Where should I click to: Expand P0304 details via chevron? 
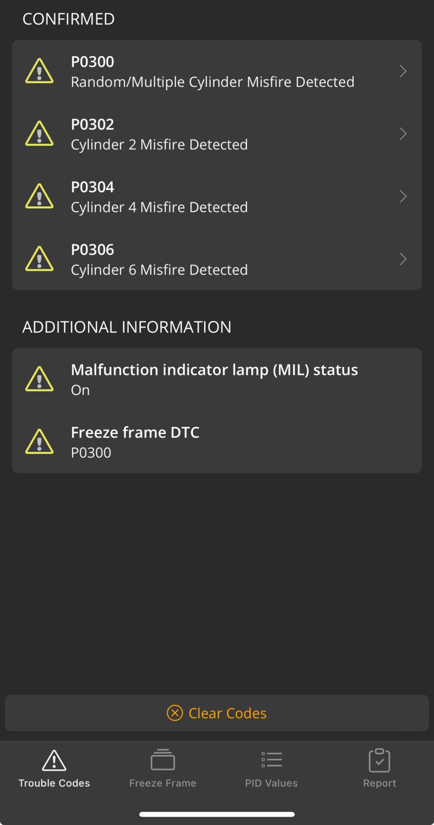click(403, 197)
